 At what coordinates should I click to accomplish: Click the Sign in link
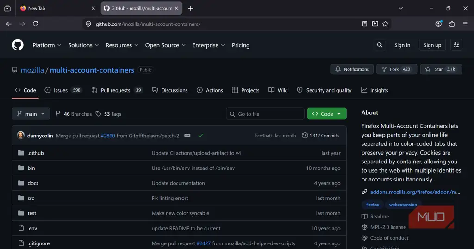(x=402, y=45)
